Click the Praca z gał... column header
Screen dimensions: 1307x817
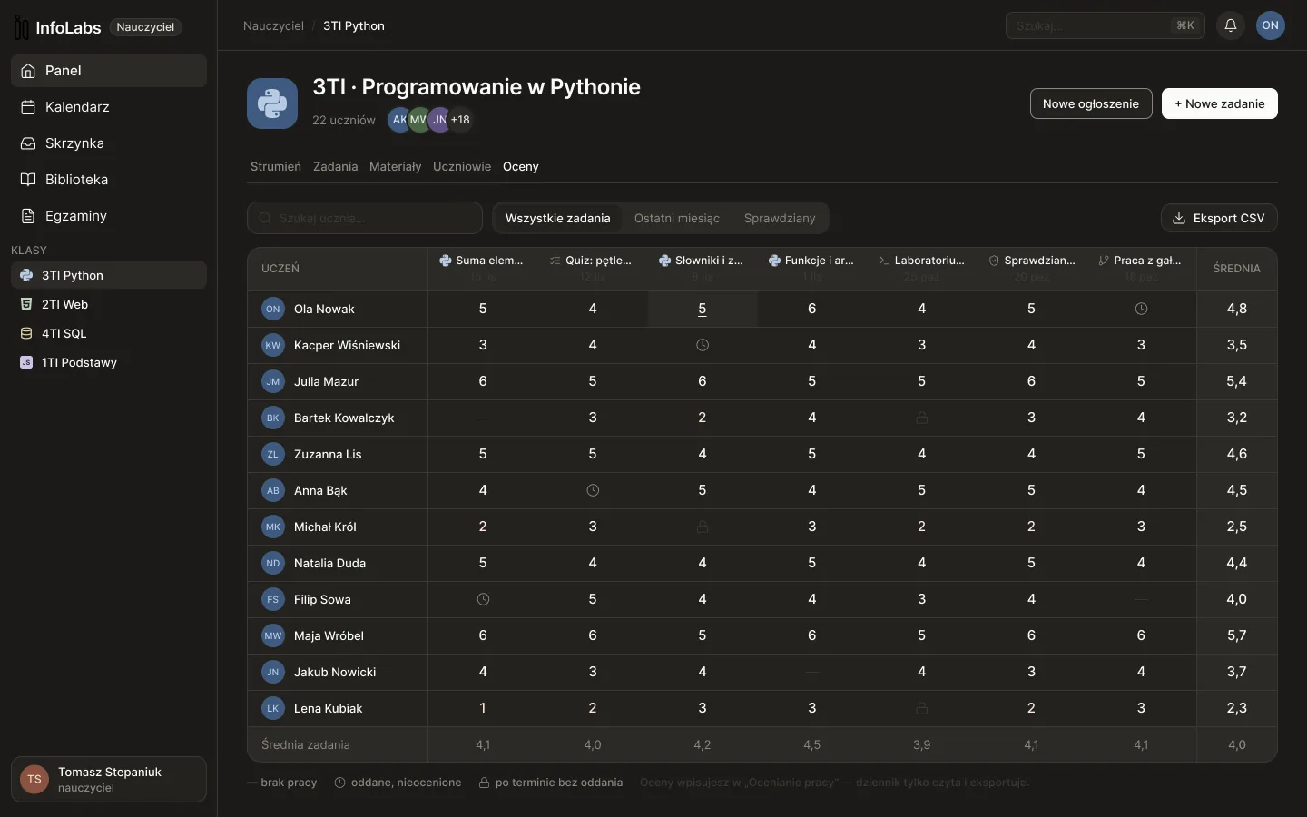pos(1141,268)
